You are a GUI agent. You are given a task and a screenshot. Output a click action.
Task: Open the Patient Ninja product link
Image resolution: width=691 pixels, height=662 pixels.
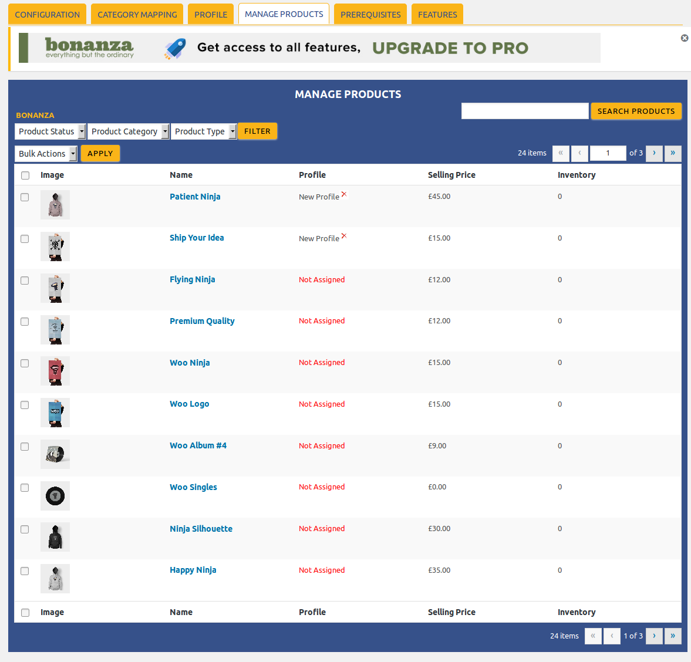195,197
